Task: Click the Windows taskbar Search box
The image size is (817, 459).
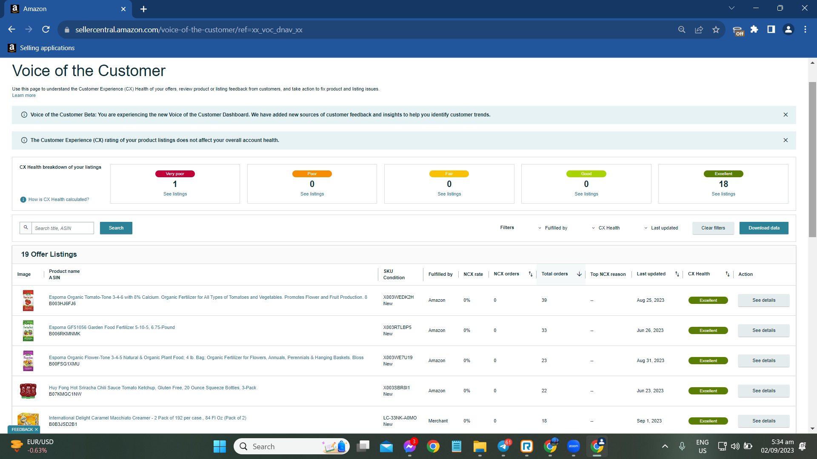Action: (x=291, y=446)
